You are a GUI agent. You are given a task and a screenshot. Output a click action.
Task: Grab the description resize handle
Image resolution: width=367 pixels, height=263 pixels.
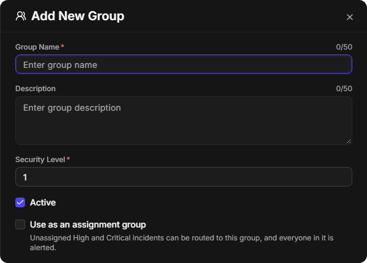point(349,141)
